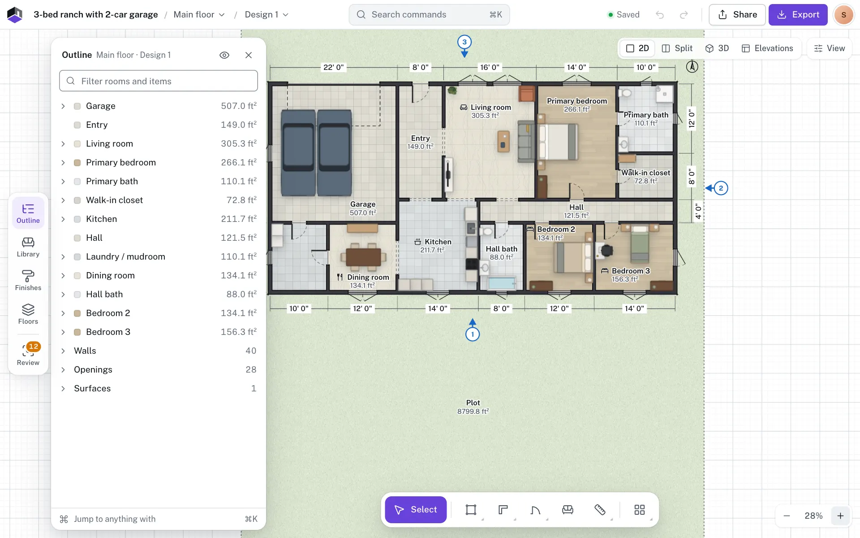Select the furniture sofa tool
Screen dimensions: 860x538
click(x=568, y=510)
